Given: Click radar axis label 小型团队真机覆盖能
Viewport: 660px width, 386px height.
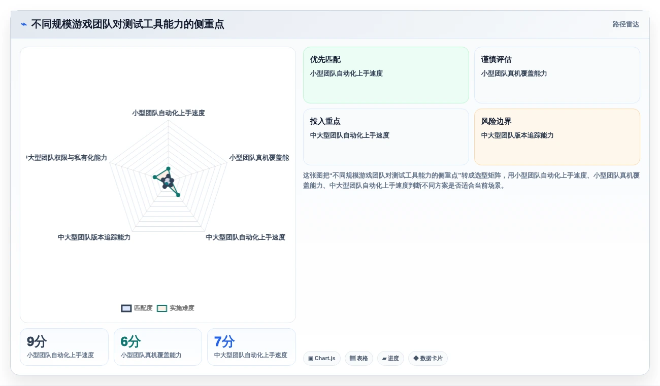Looking at the screenshot, I should click(259, 158).
